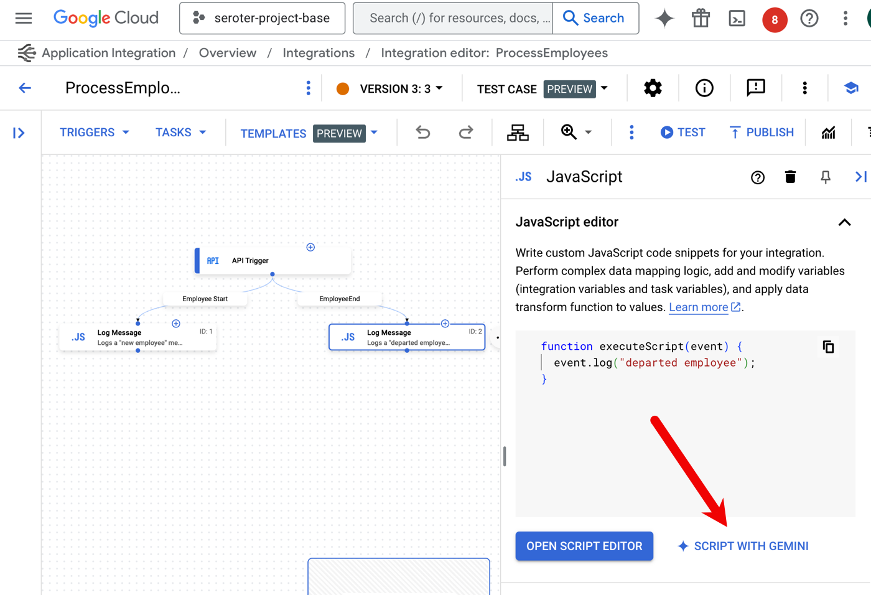Open the Gemini AI assistant sparkle icon

[x=664, y=19]
